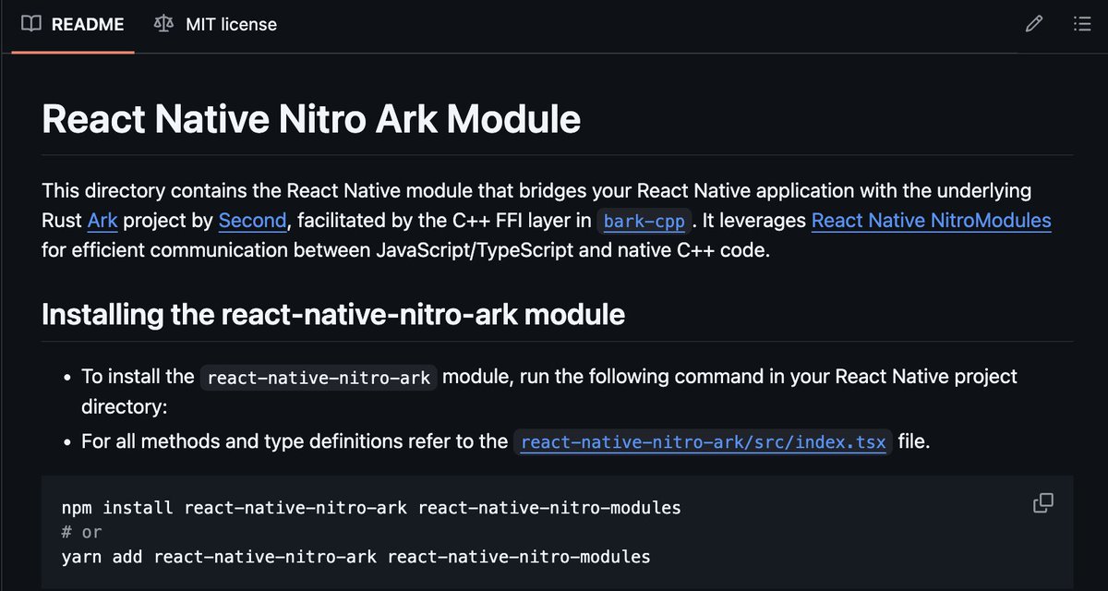Viewport: 1108px width, 591px height.
Task: Open the outline list icon at top right
Action: [1081, 24]
